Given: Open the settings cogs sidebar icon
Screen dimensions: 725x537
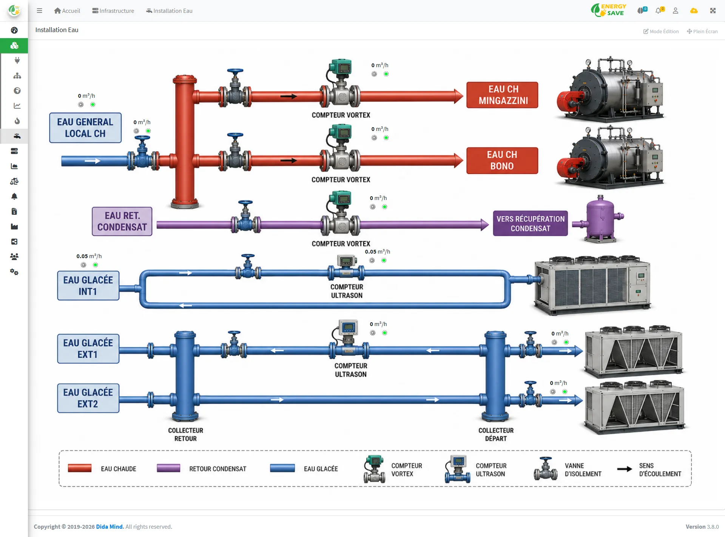Looking at the screenshot, I should point(14,272).
